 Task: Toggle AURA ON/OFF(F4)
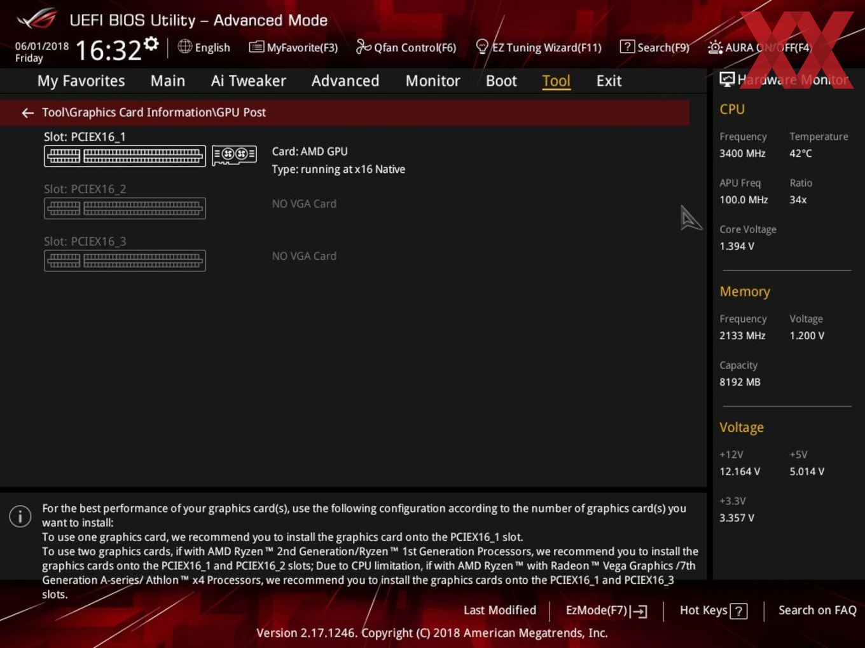(759, 47)
